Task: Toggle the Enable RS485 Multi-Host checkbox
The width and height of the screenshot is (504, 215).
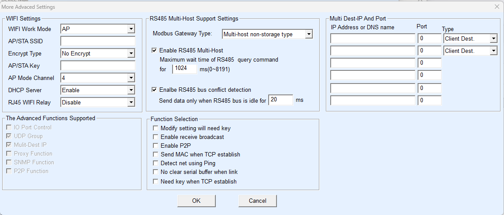Action: point(154,51)
